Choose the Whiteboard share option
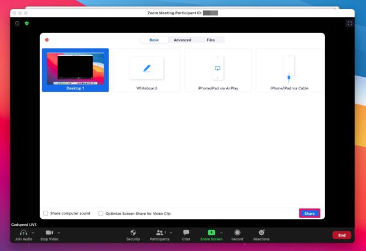 click(146, 70)
